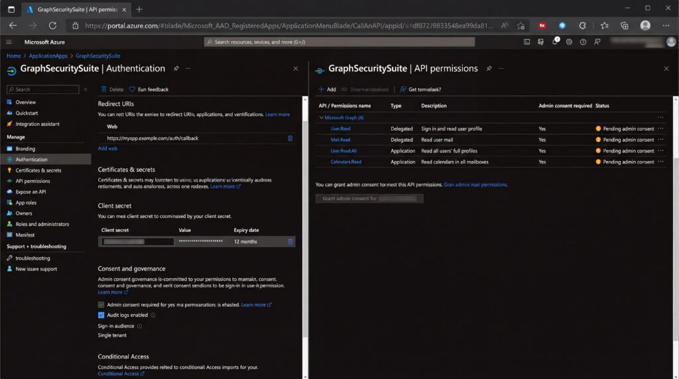Viewport: 679px width, 379px height.
Task: Uncheck Audit logs enabled checkbox
Action: coord(101,315)
